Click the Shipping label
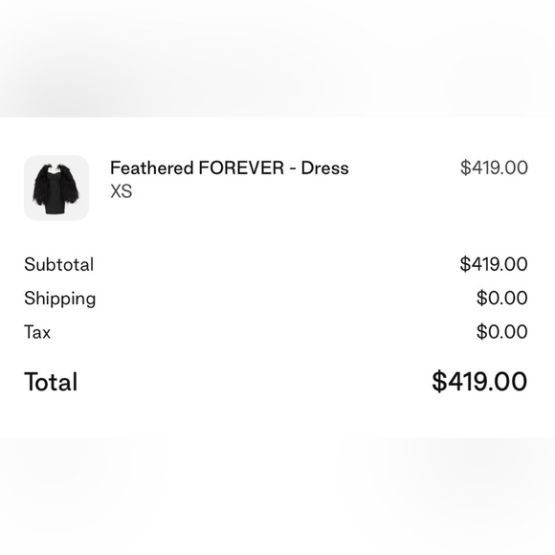The height and width of the screenshot is (555, 555). point(60,299)
